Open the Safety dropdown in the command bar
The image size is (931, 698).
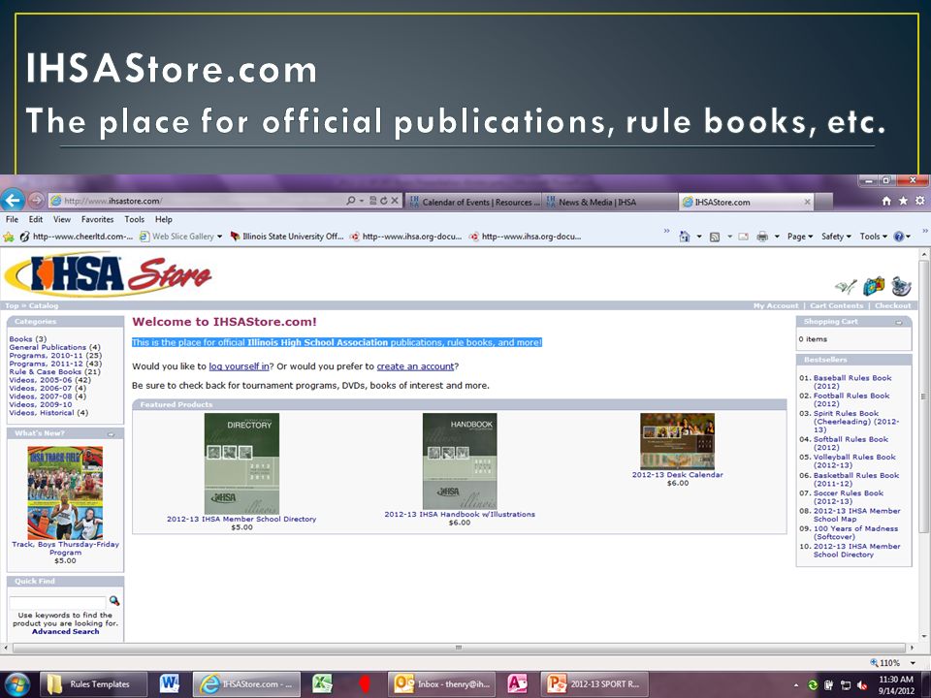[836, 237]
